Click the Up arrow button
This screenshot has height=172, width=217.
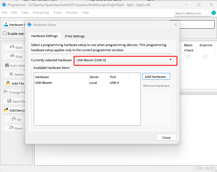14,119
